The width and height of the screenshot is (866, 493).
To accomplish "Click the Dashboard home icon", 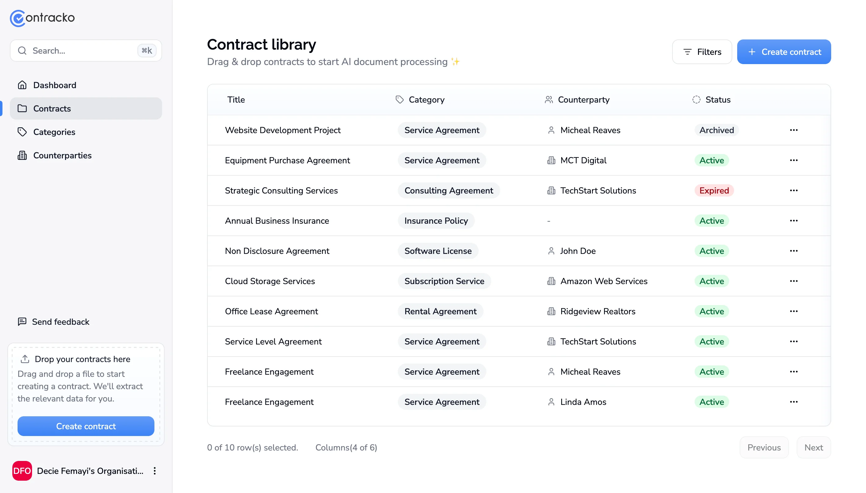I will [22, 85].
